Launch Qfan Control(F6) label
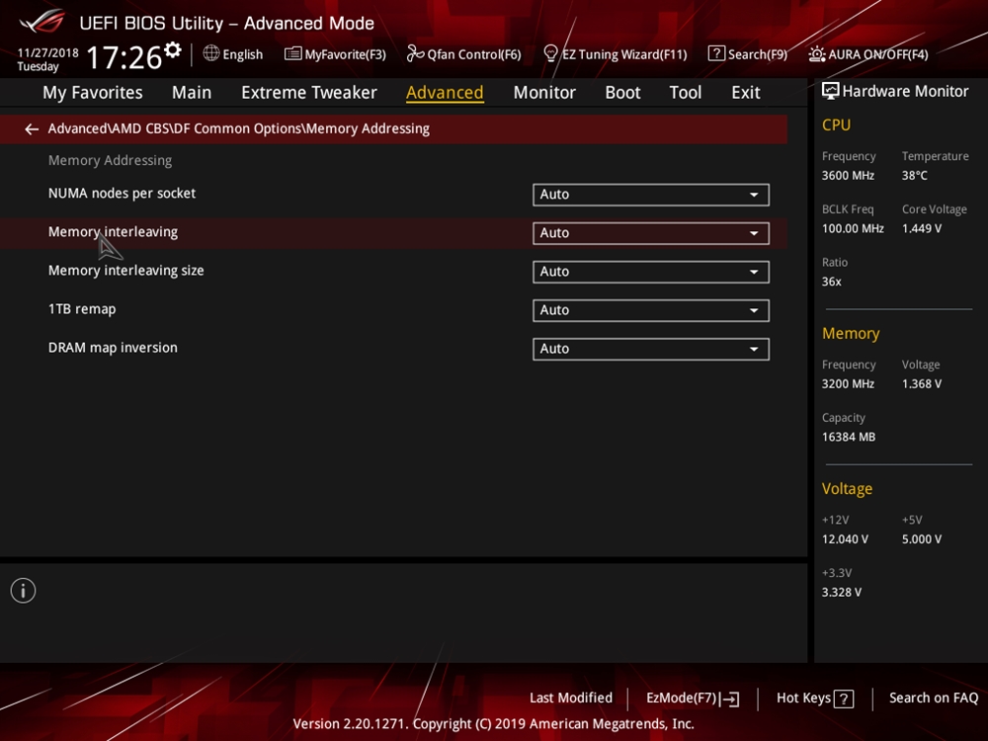 [x=474, y=54]
